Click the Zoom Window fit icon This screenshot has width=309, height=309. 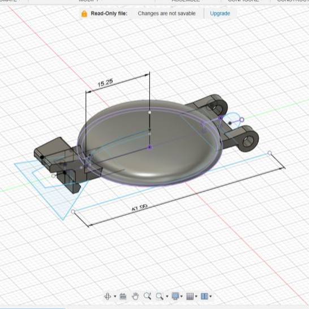tap(160, 296)
